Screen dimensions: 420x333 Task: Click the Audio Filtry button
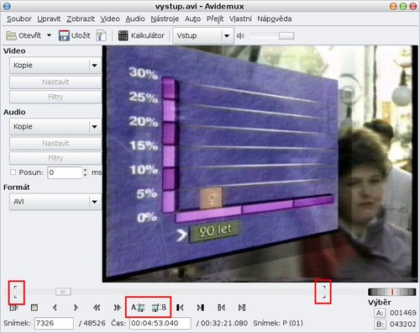tap(55, 158)
